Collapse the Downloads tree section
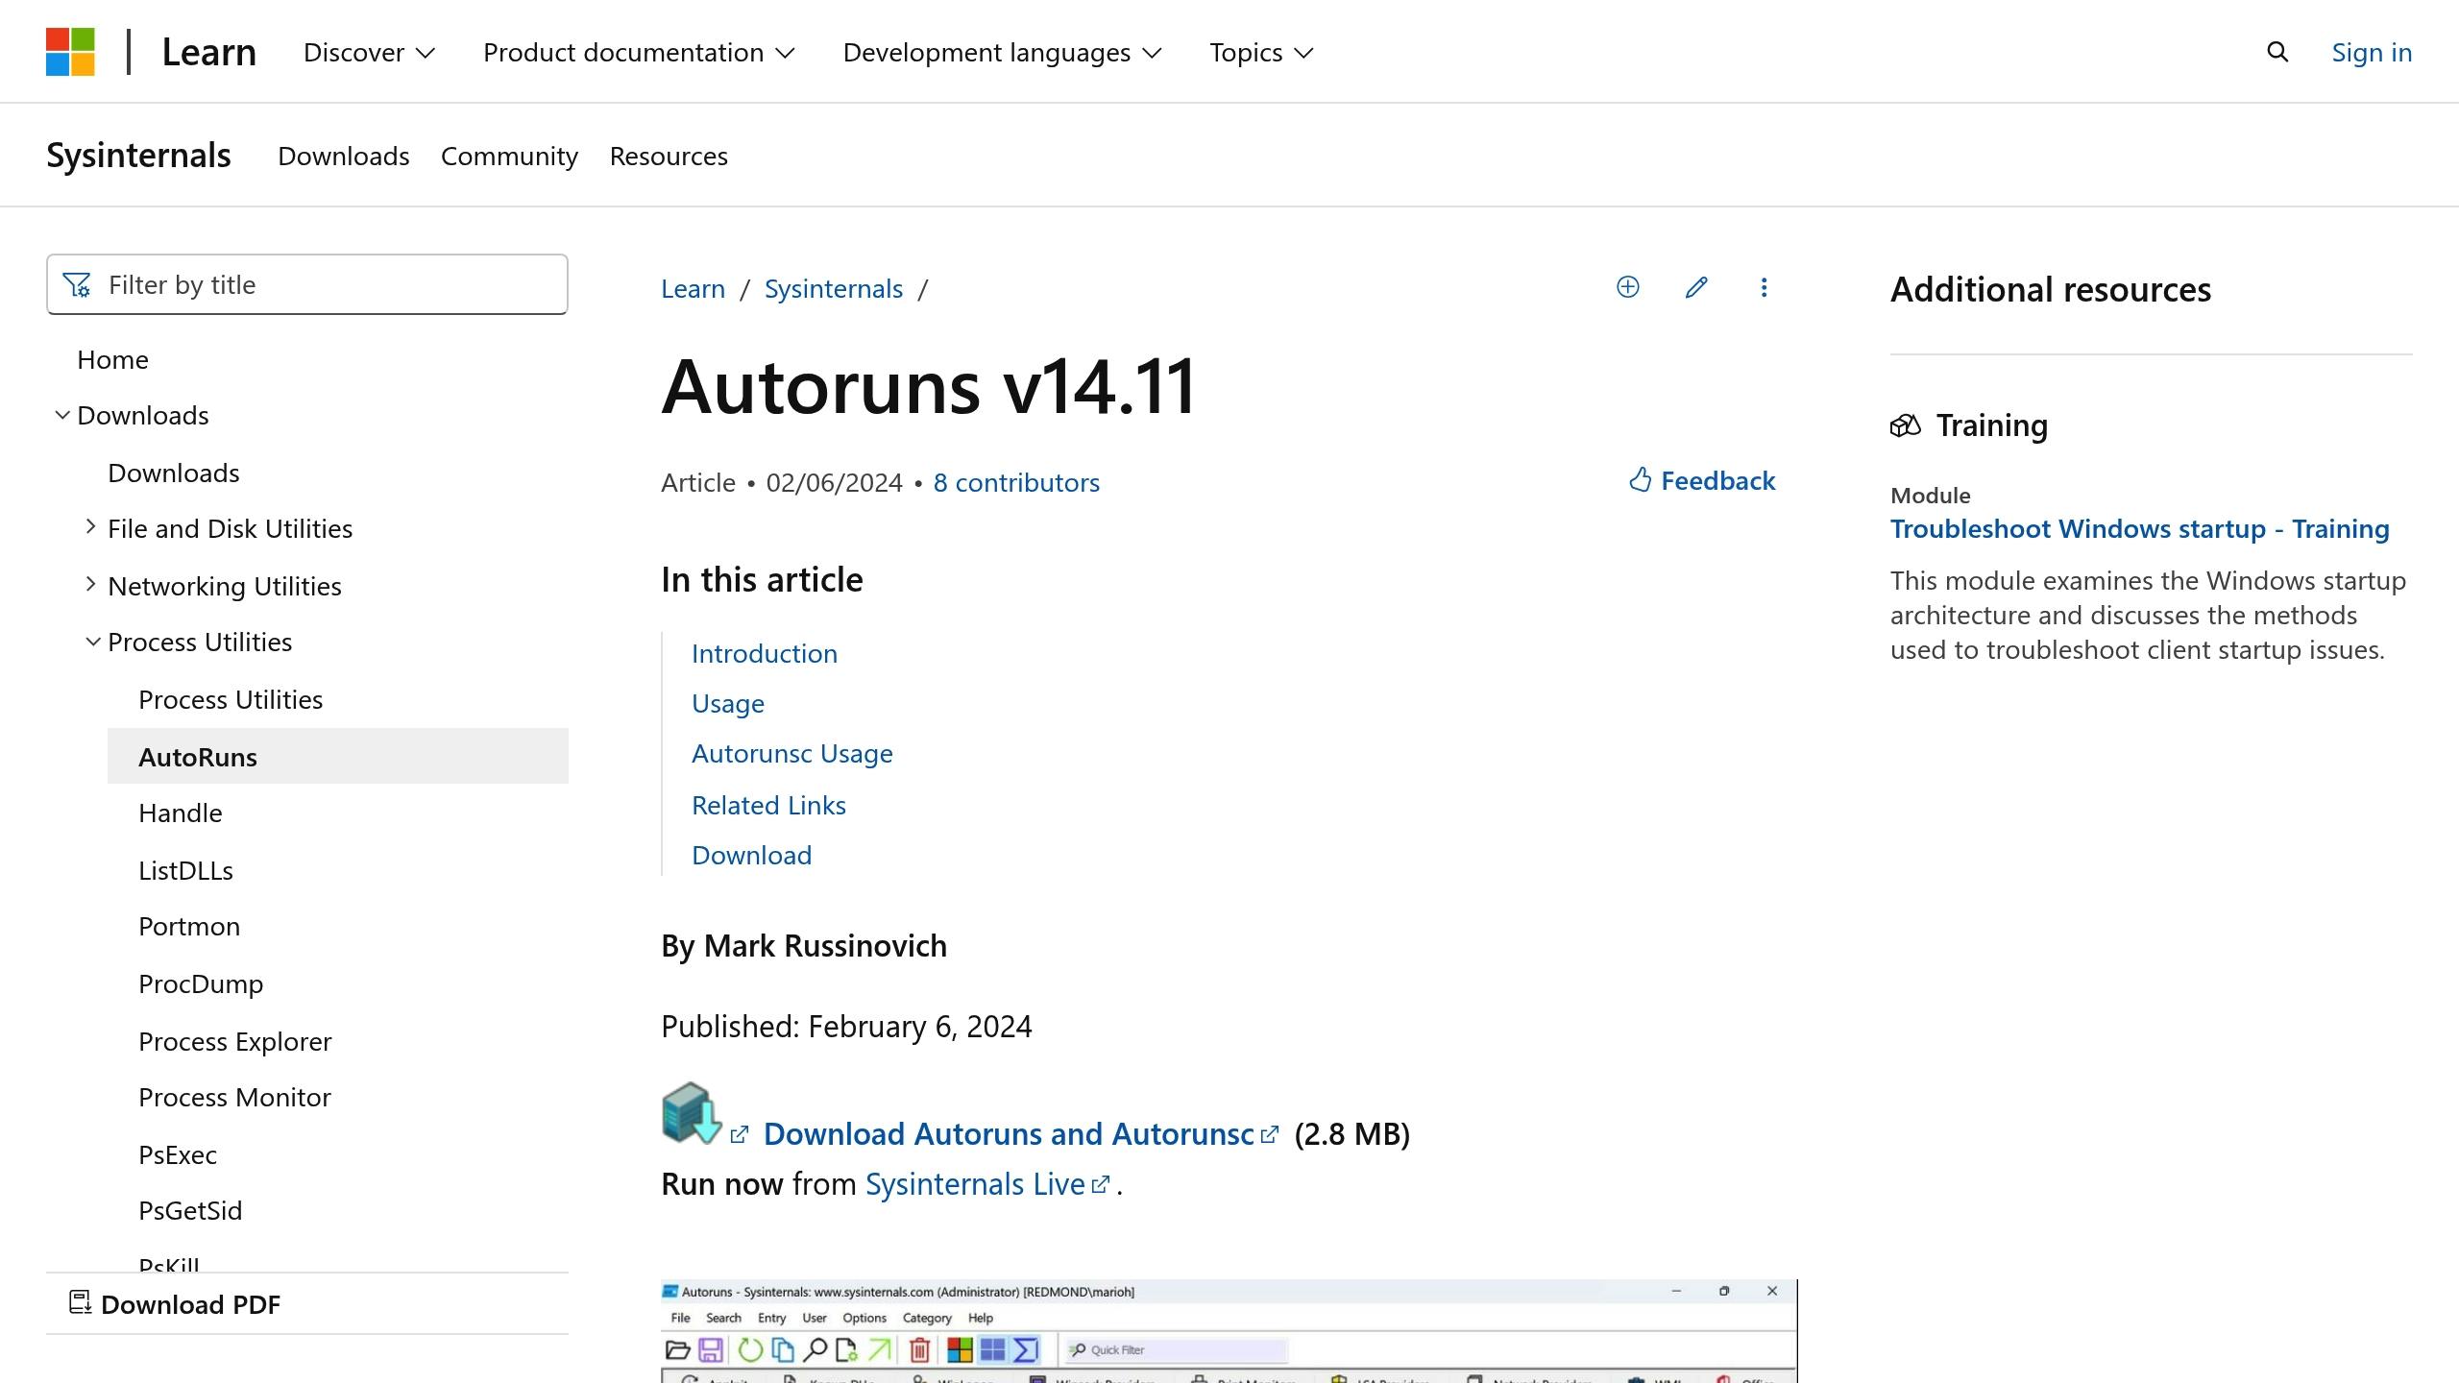The image size is (2459, 1383). pyautogui.click(x=62, y=415)
